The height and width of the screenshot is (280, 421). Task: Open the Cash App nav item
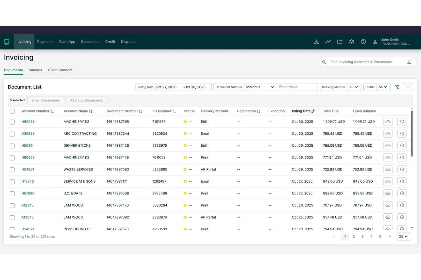(67, 42)
